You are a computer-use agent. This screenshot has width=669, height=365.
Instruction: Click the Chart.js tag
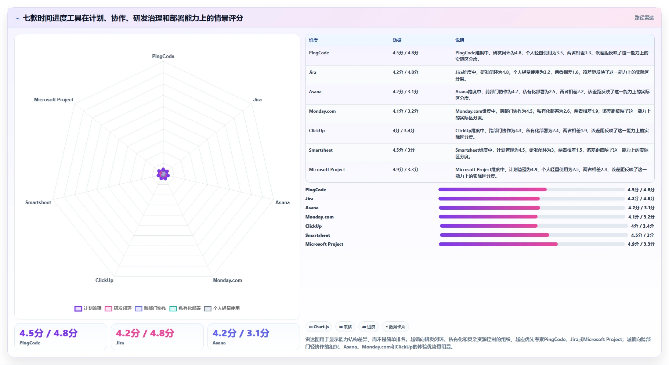click(x=319, y=327)
